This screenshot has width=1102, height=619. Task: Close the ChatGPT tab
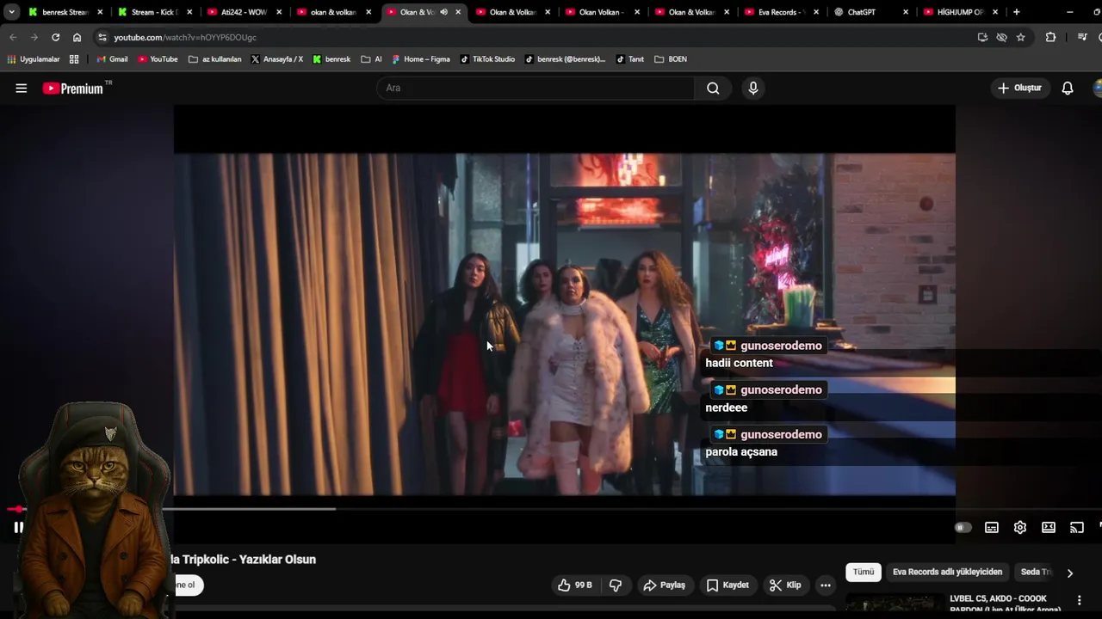click(x=906, y=12)
